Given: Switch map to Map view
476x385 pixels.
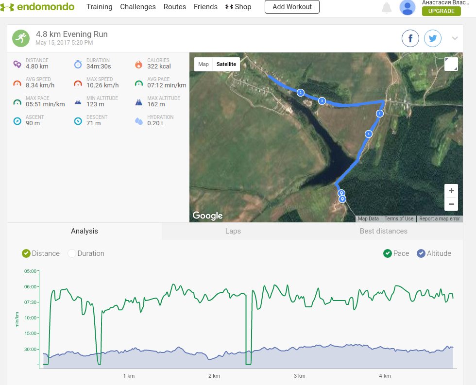Looking at the screenshot, I should tap(204, 64).
